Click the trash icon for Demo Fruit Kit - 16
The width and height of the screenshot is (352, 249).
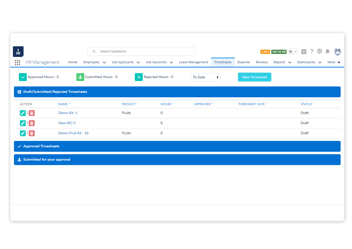[32, 133]
